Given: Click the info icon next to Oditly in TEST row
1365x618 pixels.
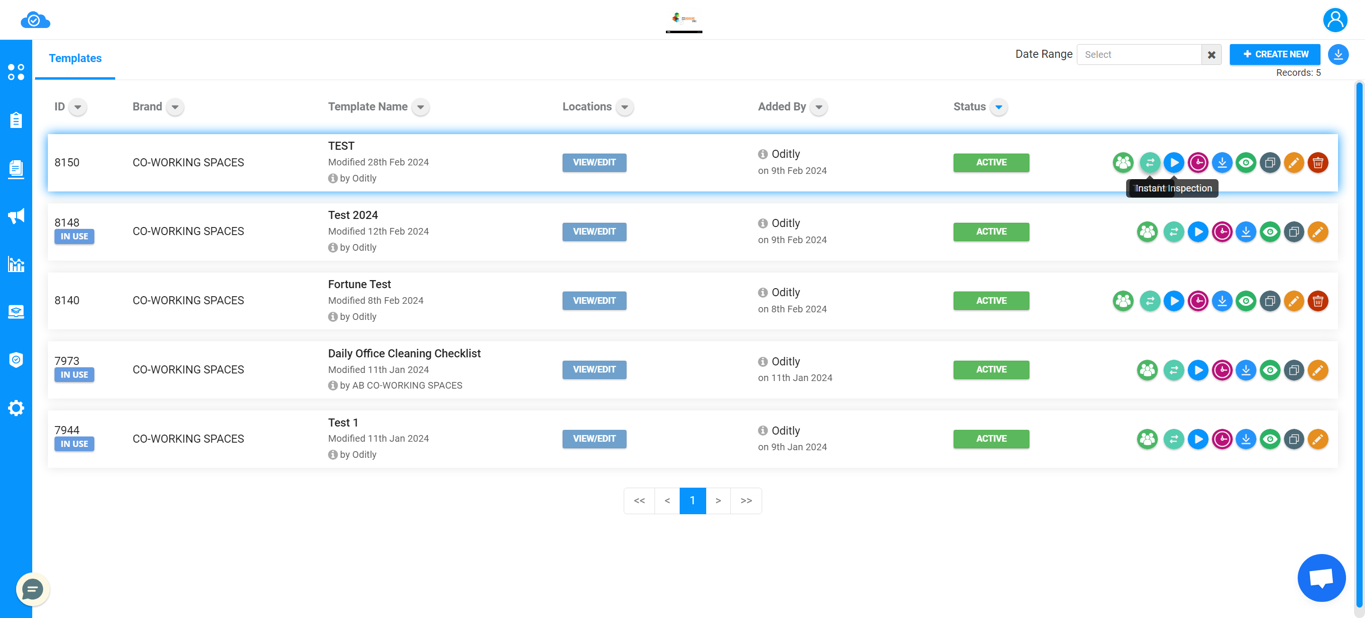Looking at the screenshot, I should pyautogui.click(x=763, y=154).
